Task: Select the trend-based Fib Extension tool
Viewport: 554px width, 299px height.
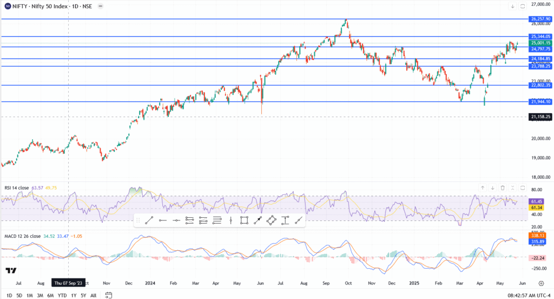Action: (x=203, y=220)
